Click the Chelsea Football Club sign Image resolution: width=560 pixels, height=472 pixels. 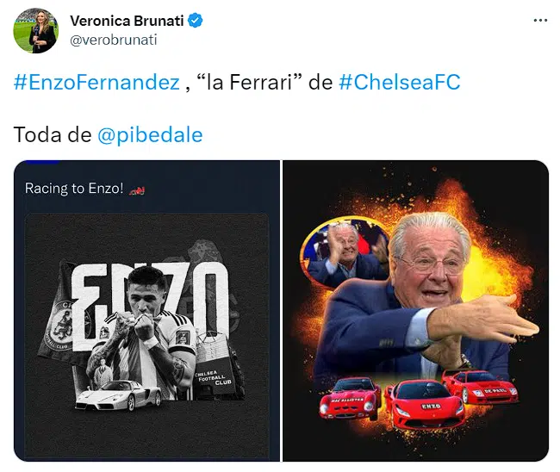(x=215, y=378)
